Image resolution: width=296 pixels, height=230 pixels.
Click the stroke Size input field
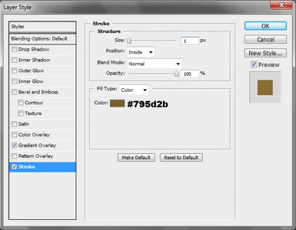tap(190, 41)
